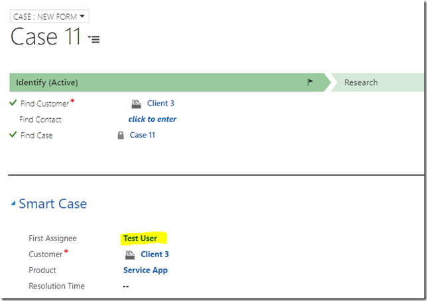The width and height of the screenshot is (427, 301).
Task: Open the record list menu icon beside Case 11
Action: [x=94, y=39]
